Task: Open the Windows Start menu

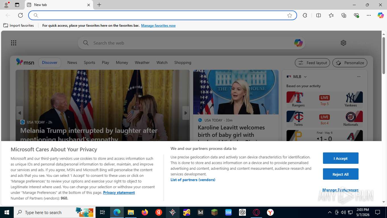Action: [7, 212]
